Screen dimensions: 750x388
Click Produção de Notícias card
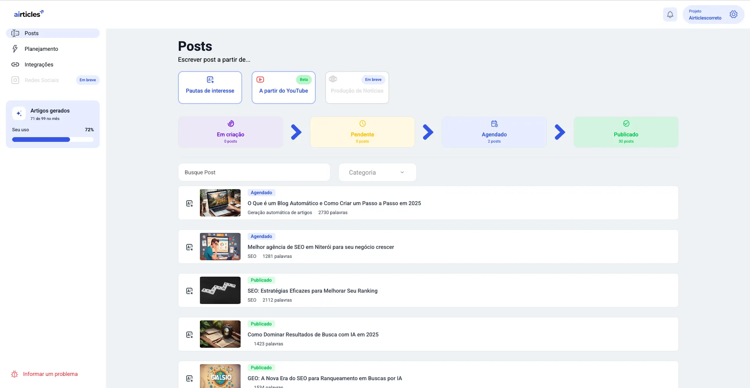(x=357, y=88)
